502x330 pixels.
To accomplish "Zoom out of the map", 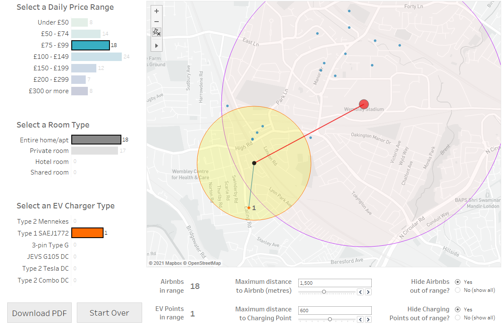I will pyautogui.click(x=157, y=22).
